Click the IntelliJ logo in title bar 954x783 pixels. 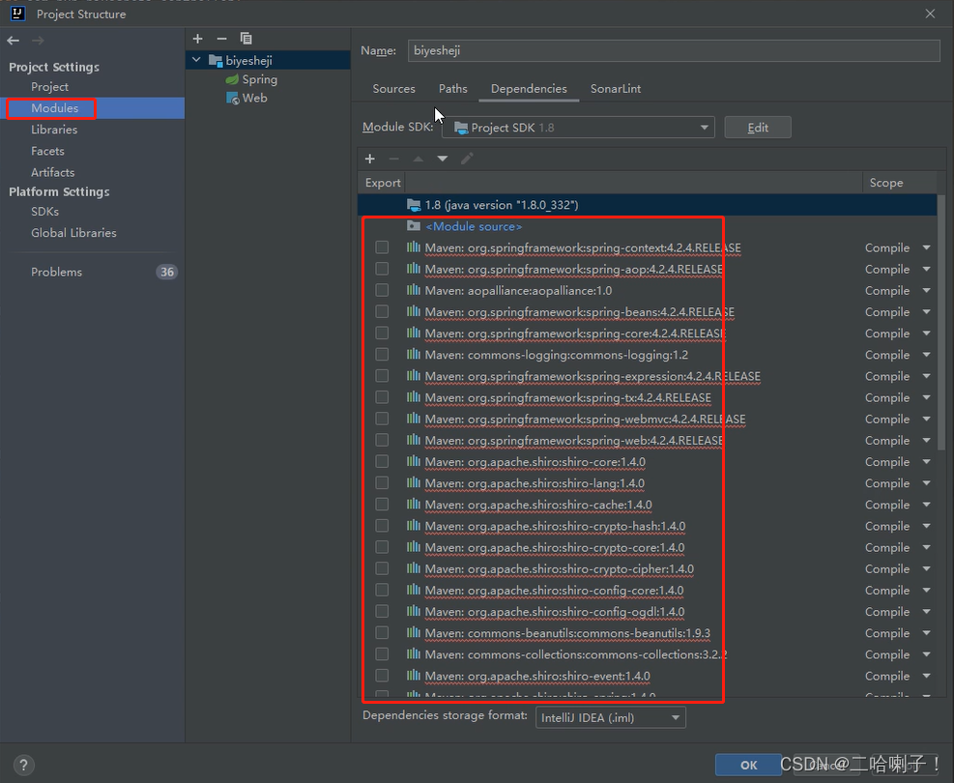(x=18, y=14)
